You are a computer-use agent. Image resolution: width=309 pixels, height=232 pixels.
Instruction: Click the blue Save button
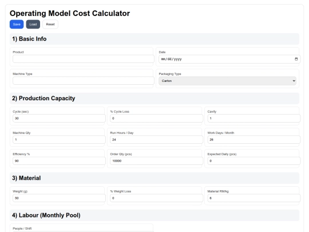(x=17, y=24)
